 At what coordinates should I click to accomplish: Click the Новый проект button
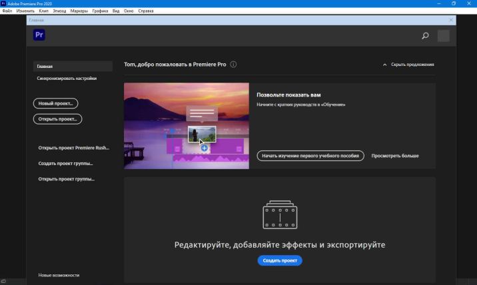pyautogui.click(x=55, y=103)
